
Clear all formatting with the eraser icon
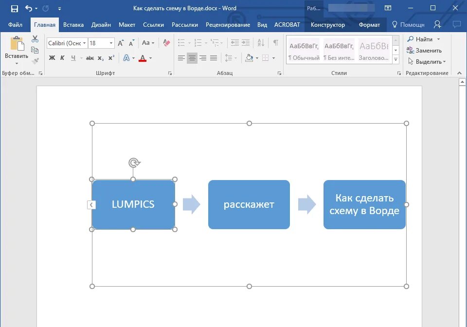pyautogui.click(x=166, y=43)
